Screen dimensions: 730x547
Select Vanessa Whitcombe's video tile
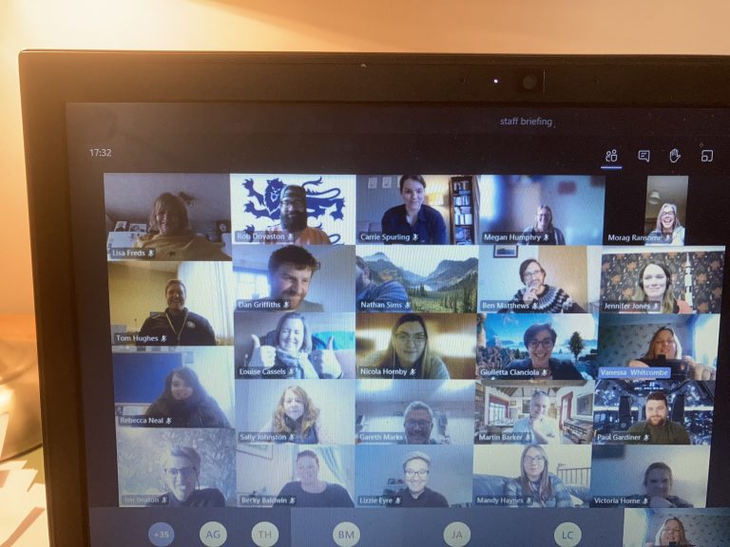(x=659, y=347)
